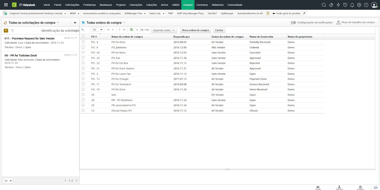Screen dimensions: 380x190
Task: Switch to the Ativos tab
Action: coord(165,5)
